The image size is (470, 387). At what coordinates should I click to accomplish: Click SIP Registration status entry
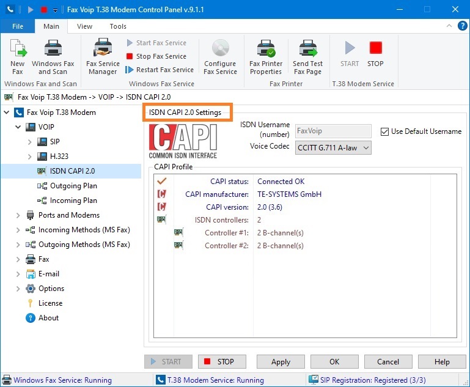coord(373,380)
